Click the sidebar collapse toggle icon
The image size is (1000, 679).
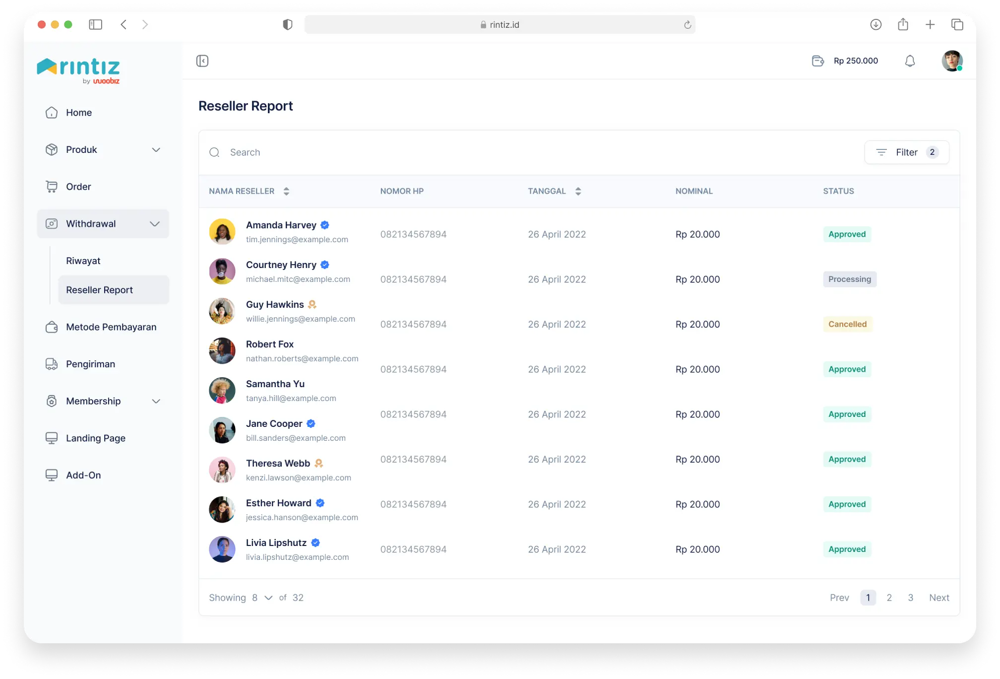[x=202, y=61]
